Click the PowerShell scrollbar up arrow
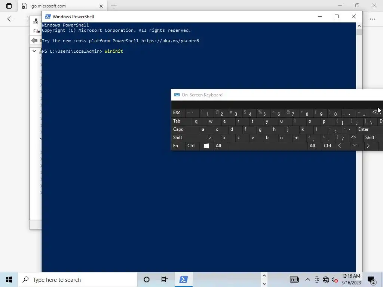Screen dimensions: 383x287 click(x=359, y=25)
